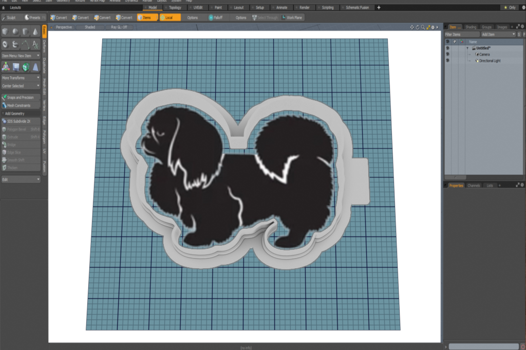526x350 pixels.
Task: Click Convert button adjacent to Items
Action: (124, 17)
